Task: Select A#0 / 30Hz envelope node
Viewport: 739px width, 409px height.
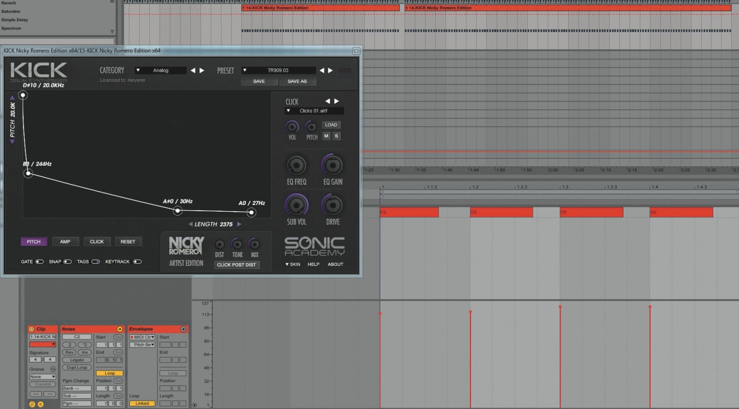Action: coord(178,210)
